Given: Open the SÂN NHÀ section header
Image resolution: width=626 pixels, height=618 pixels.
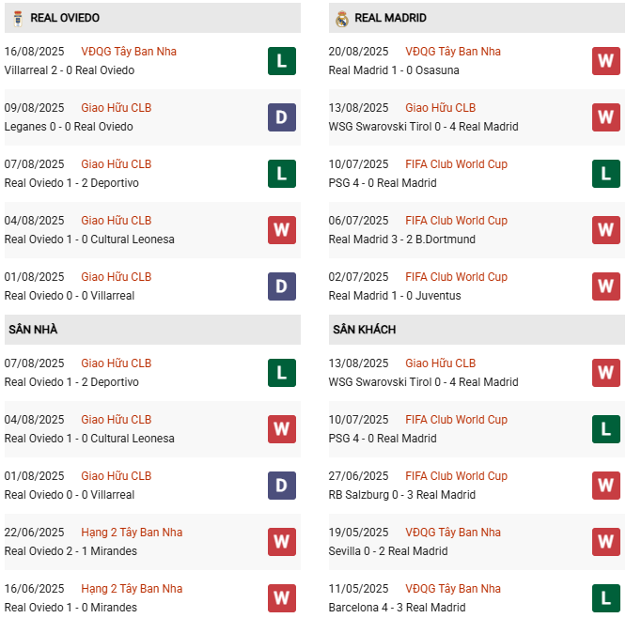Looking at the screenshot, I should [x=34, y=330].
